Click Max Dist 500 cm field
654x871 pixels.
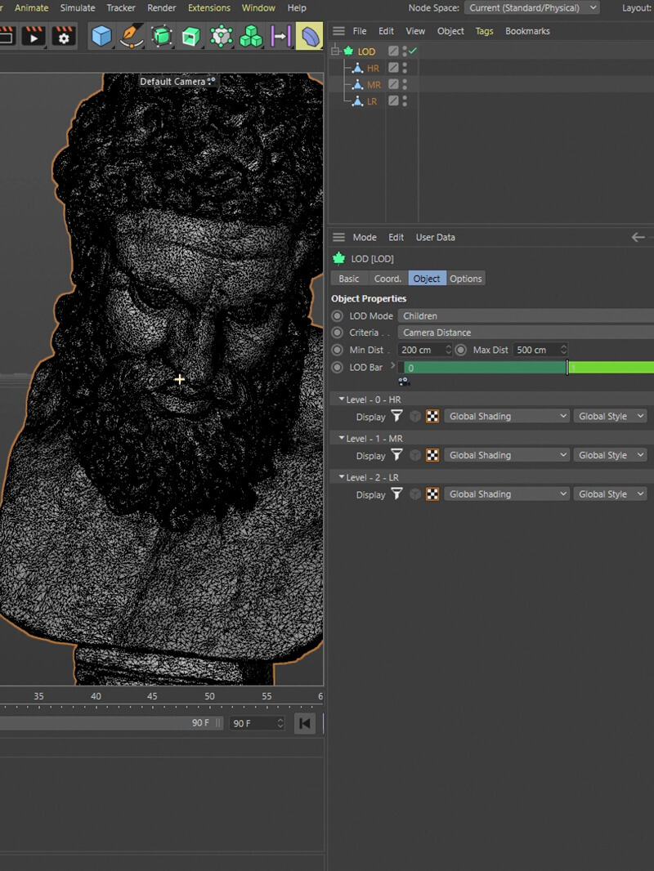pos(540,350)
